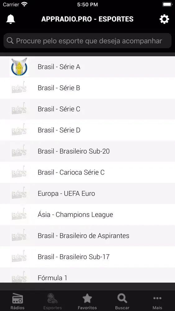Select Brasil - Série B
The image size is (175, 311).
point(87,88)
